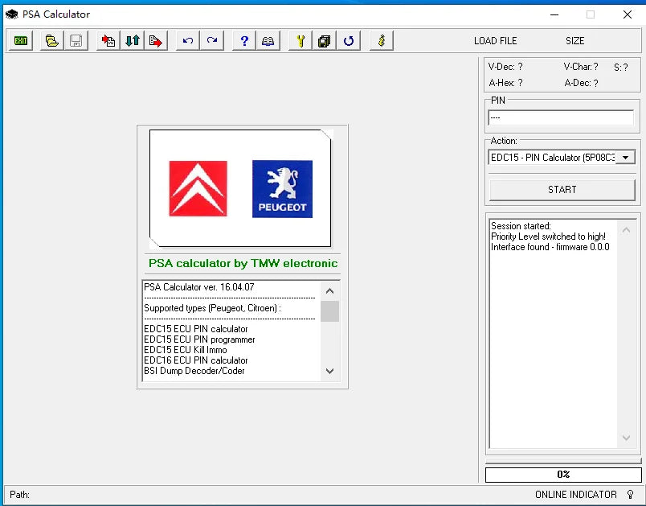Image resolution: width=646 pixels, height=506 pixels.
Task: Close the PSA Calculator window
Action: (628, 14)
